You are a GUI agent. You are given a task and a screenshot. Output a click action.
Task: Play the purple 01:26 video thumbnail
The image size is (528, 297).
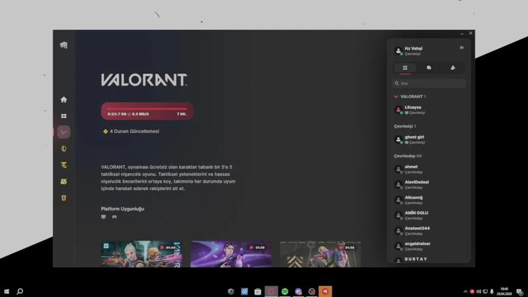[231, 254]
